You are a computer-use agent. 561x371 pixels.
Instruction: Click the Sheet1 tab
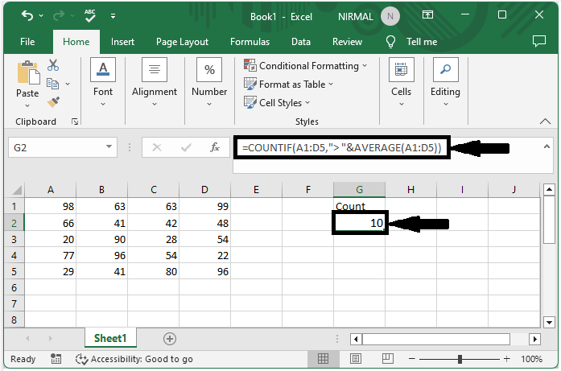click(110, 338)
